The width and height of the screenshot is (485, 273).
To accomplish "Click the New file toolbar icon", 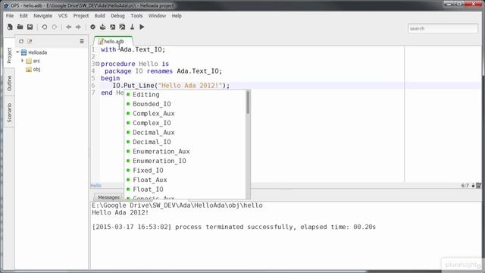I will [10, 27].
